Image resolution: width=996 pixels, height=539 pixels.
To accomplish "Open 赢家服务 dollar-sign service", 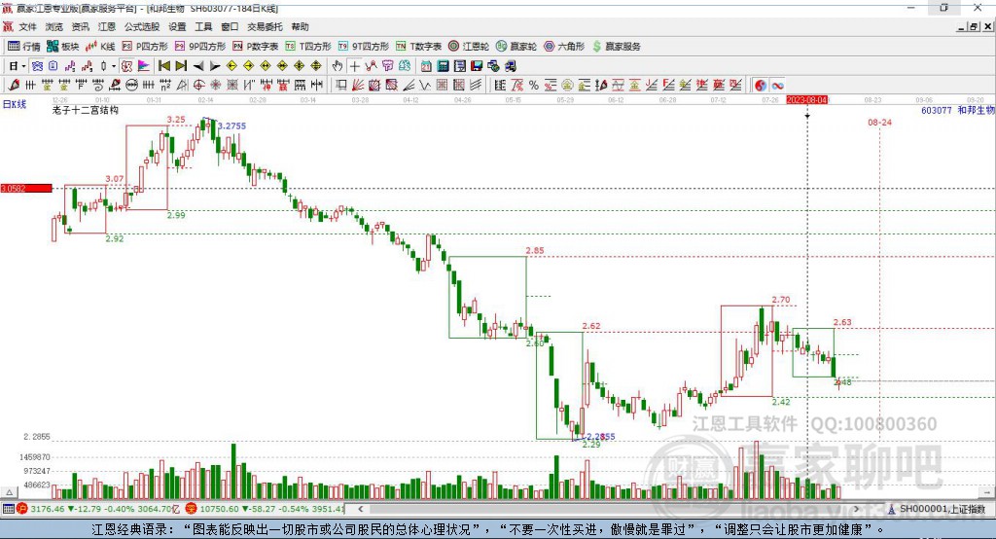I will (616, 47).
